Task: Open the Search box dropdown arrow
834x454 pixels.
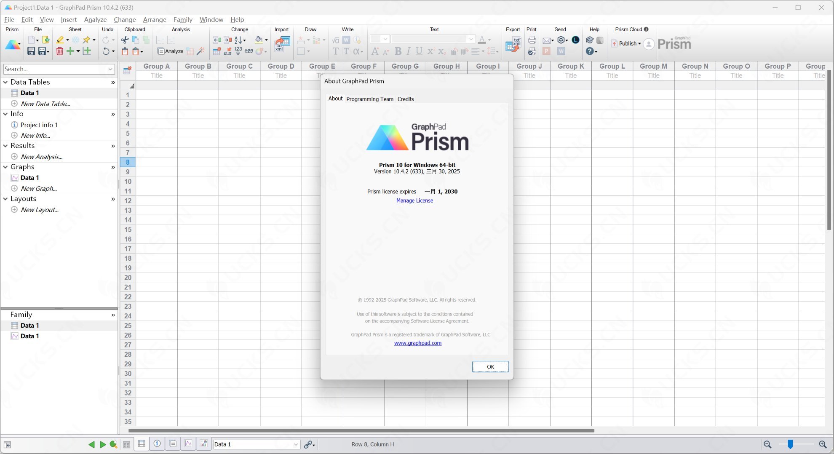Action: point(110,69)
